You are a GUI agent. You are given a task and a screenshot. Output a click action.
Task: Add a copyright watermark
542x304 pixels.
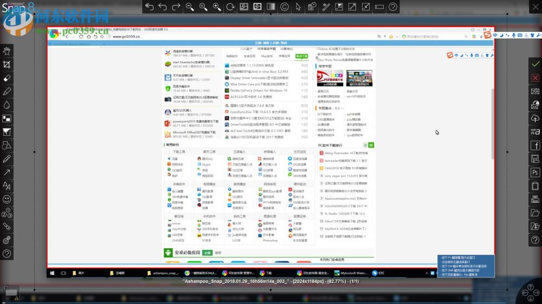click(285, 6)
